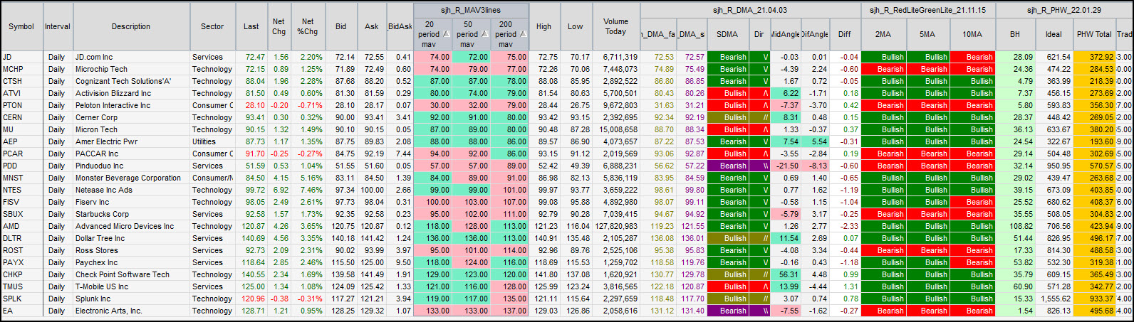Click PCAR's red Last price 91.70

pos(251,154)
